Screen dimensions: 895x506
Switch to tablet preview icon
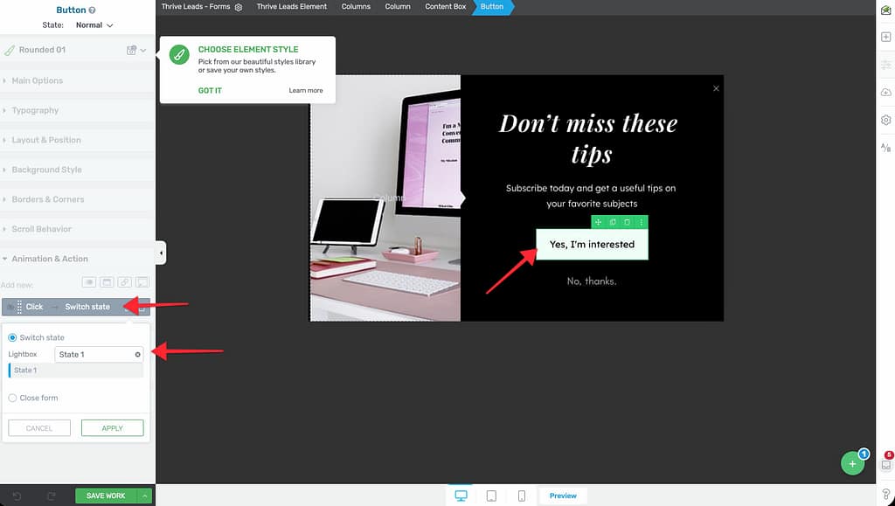pos(491,496)
